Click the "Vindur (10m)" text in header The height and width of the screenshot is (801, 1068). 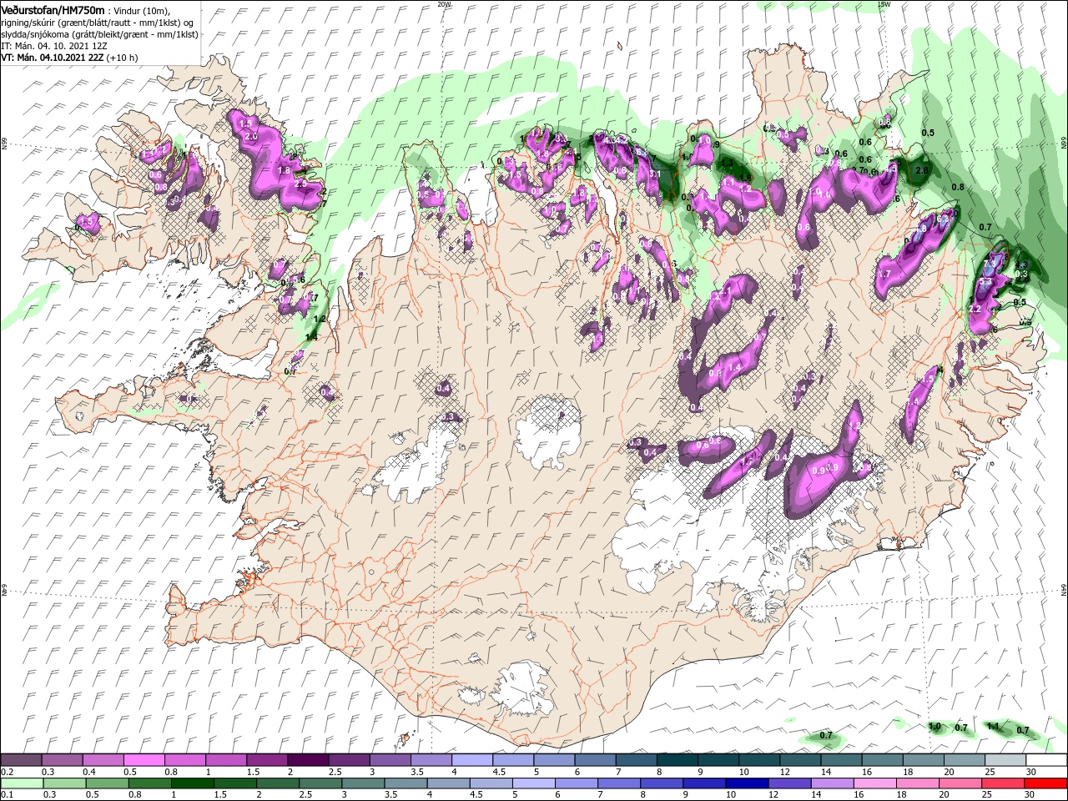(x=141, y=10)
